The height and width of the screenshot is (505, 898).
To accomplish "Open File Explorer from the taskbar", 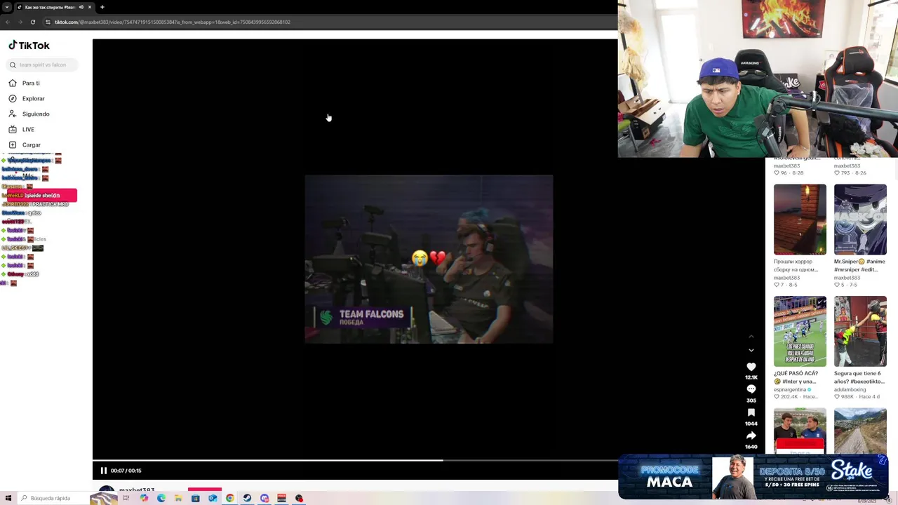I will coord(178,498).
